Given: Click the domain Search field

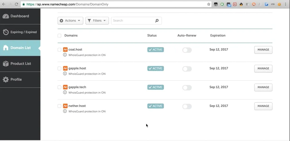Looking at the screenshot, I should 136,21.
